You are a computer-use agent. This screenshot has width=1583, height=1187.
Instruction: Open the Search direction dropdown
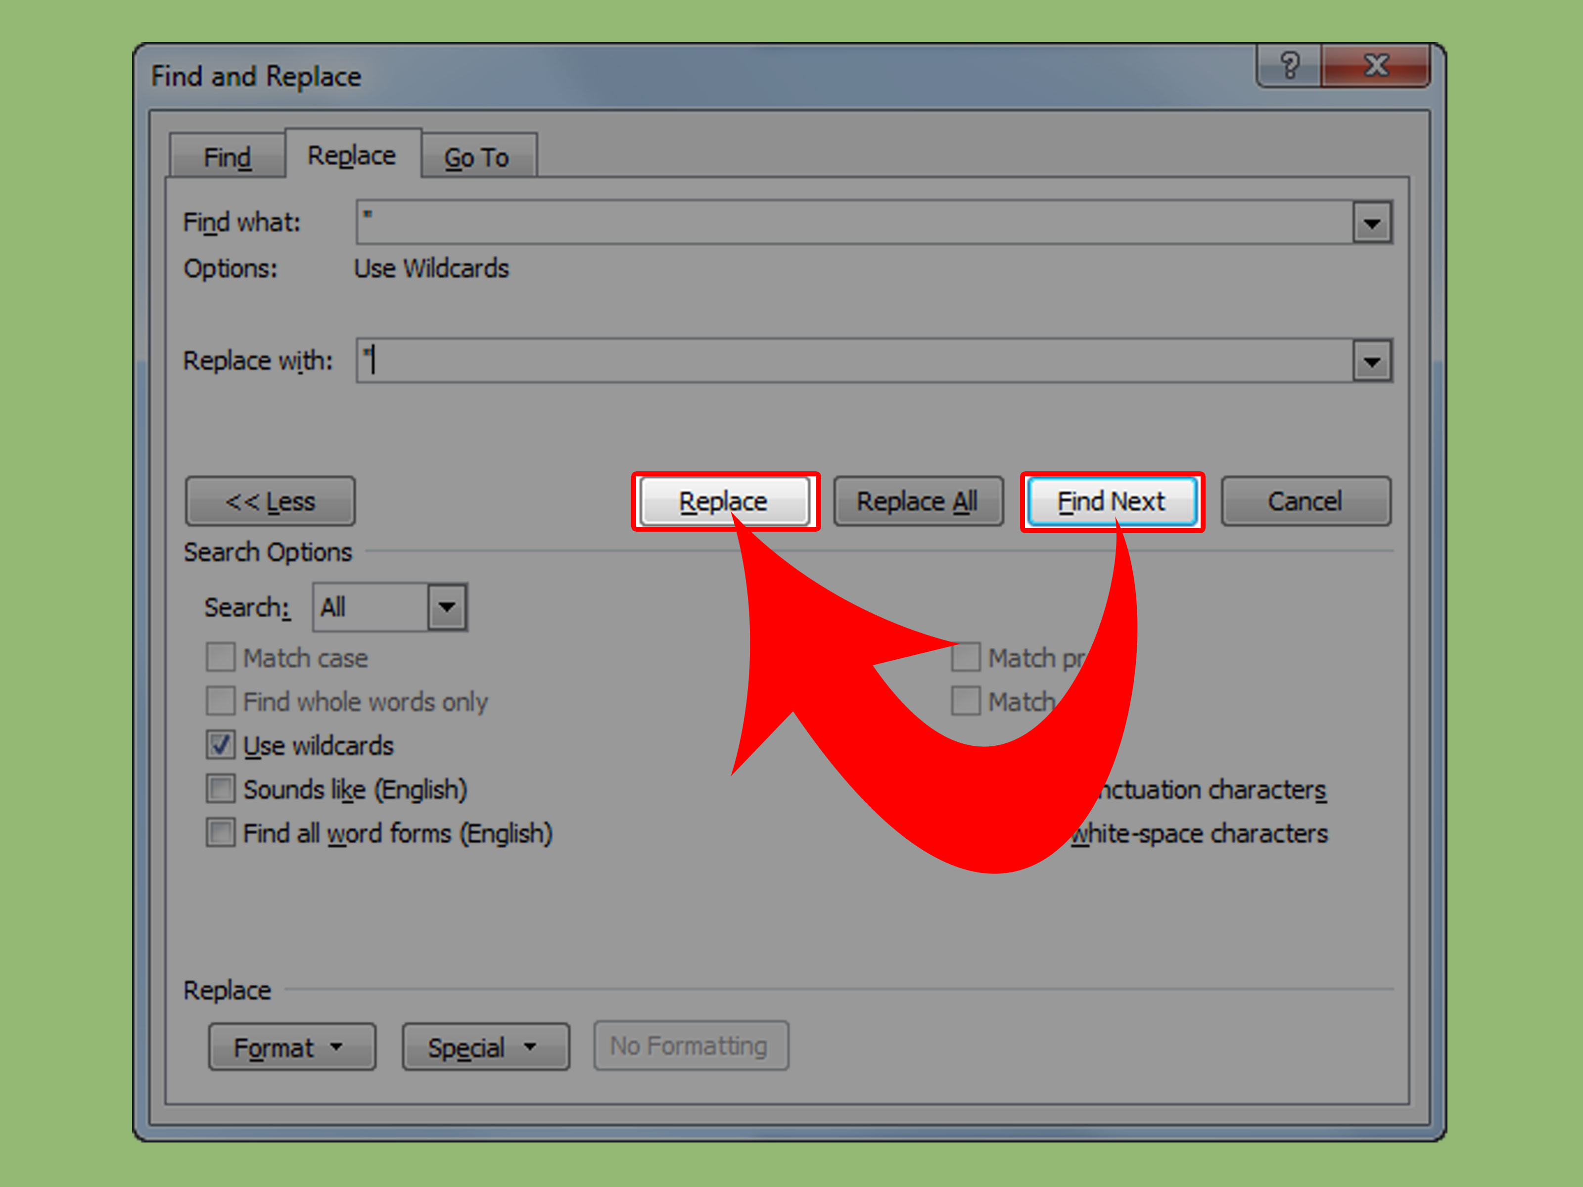447,607
